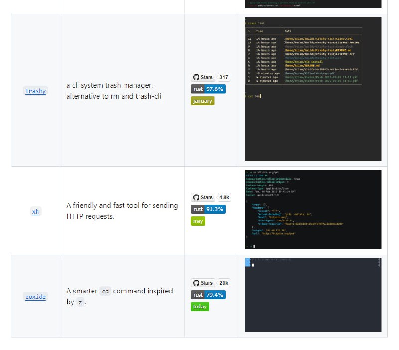
Task: Select the 4.9k star count for xh
Action: 224,197
